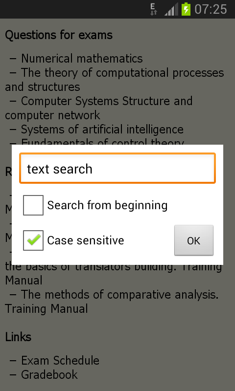Tap the EDGE data transfer indicator

pos(154,9)
